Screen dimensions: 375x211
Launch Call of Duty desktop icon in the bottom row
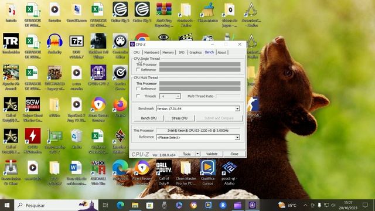coord(164,173)
